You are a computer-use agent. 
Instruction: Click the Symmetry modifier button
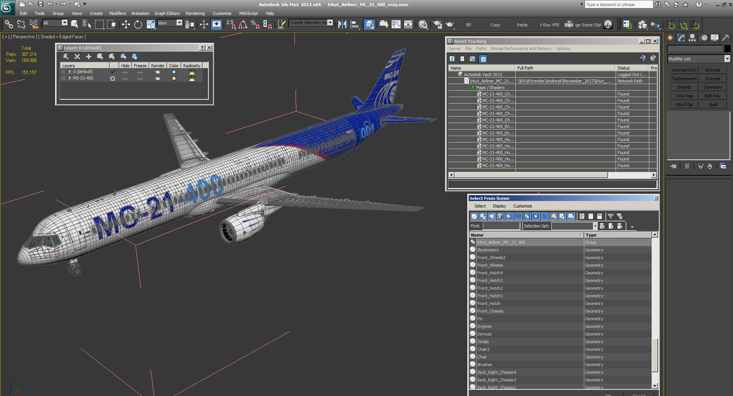tap(713, 87)
